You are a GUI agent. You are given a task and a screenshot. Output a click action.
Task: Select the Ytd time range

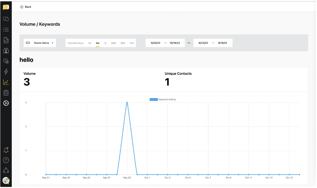(x=131, y=43)
